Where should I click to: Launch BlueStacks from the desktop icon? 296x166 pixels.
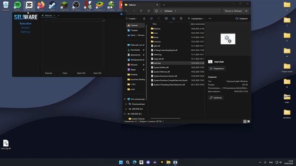pos(99,6)
